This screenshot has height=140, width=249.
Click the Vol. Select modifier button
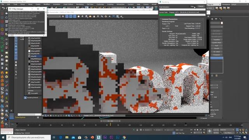click(x=217, y=52)
